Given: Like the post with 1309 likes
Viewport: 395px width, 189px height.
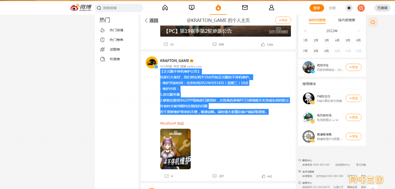Looking at the screenshot, I should (267, 45).
